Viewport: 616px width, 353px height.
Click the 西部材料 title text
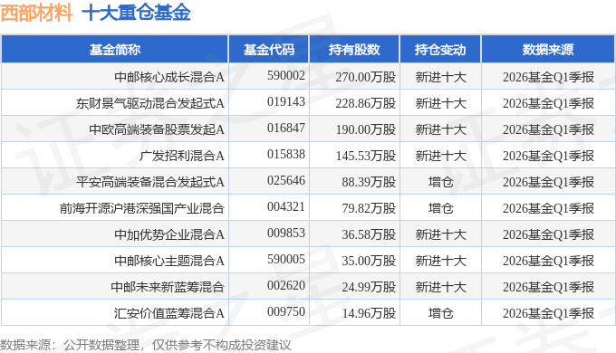pyautogui.click(x=36, y=13)
